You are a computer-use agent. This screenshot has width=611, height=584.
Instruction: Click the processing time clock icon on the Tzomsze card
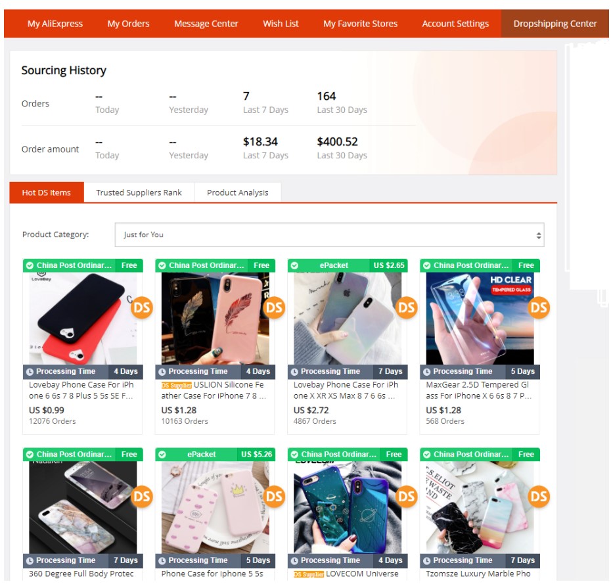pos(426,561)
